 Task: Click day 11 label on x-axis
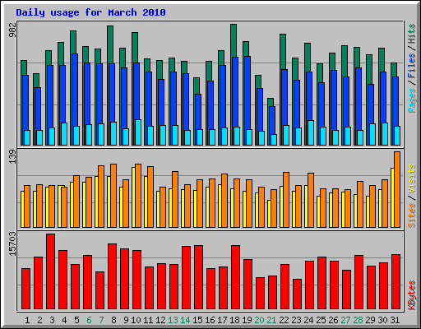(148, 320)
